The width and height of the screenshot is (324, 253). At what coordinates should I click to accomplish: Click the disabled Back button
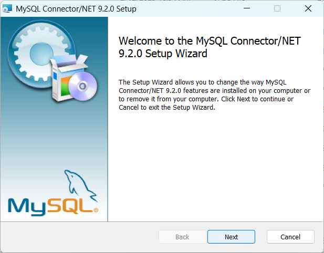182,237
